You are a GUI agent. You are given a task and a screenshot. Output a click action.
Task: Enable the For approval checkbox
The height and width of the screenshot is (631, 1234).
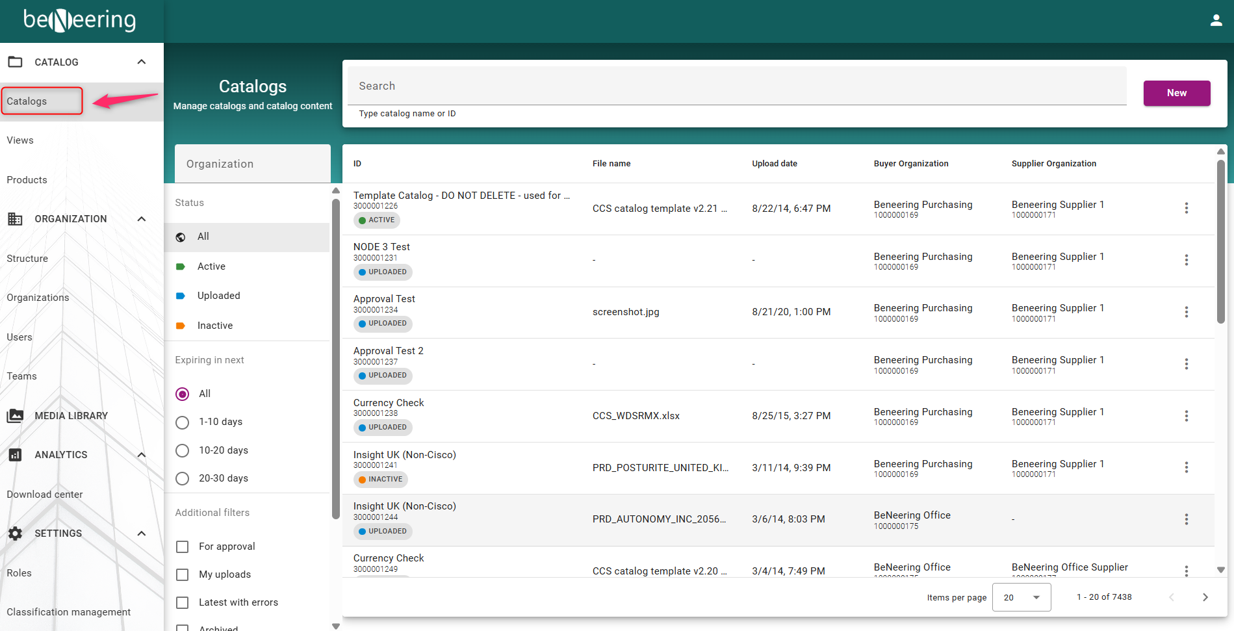click(183, 547)
